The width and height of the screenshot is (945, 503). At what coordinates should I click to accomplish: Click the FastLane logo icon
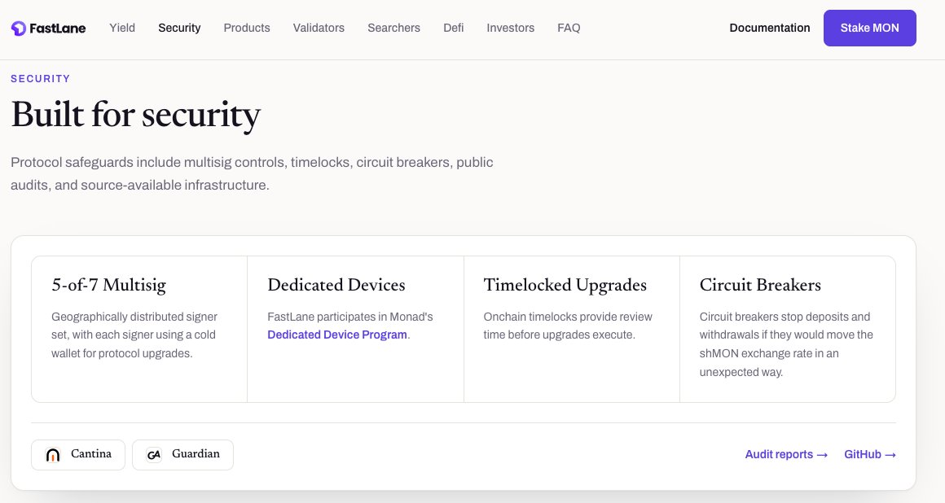[x=19, y=28]
